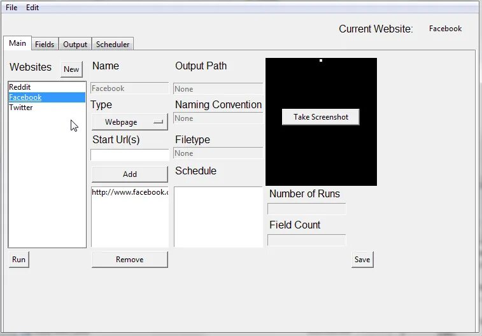Click the Save button
This screenshot has height=336, width=482.
click(362, 260)
